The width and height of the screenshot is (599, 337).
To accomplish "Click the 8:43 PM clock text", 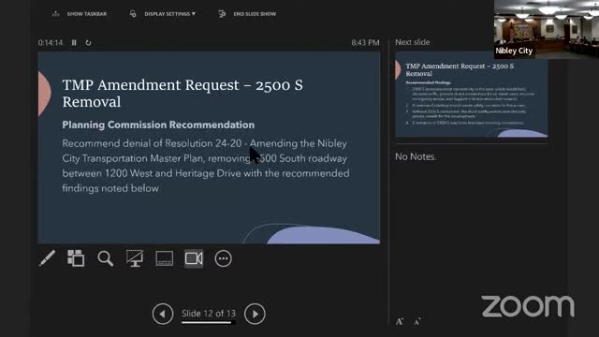I will pos(366,42).
